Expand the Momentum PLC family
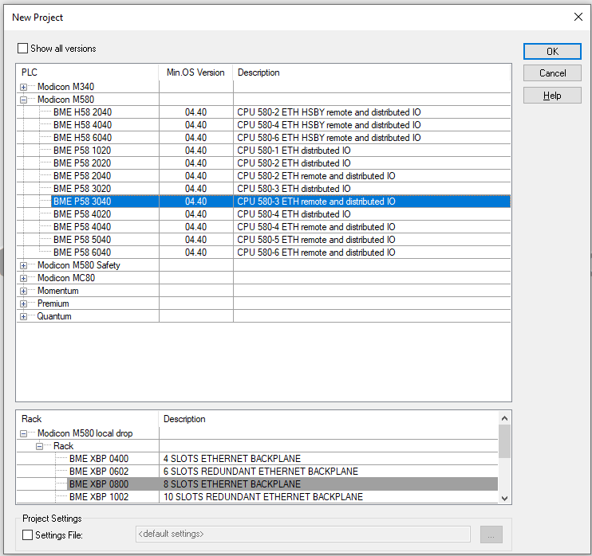 pyautogui.click(x=24, y=291)
